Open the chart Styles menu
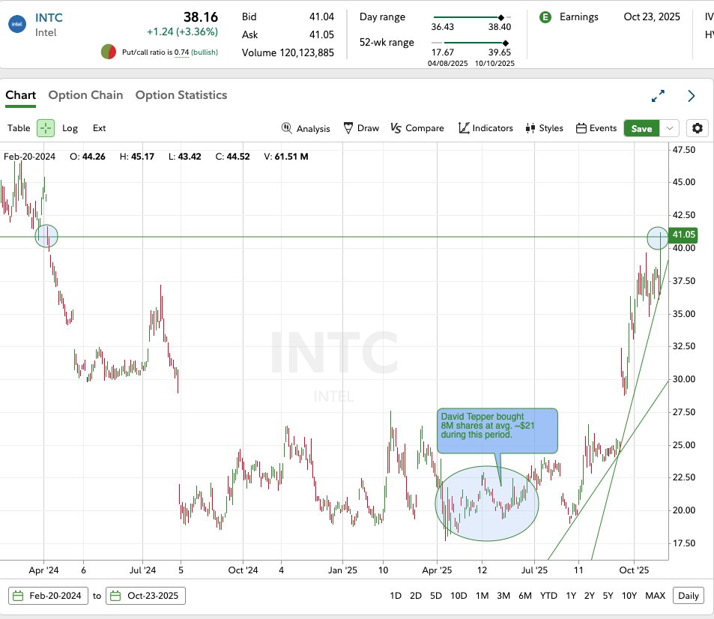 coord(544,128)
